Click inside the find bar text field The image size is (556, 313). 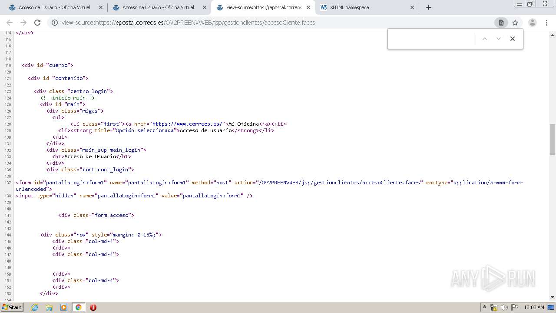(431, 39)
